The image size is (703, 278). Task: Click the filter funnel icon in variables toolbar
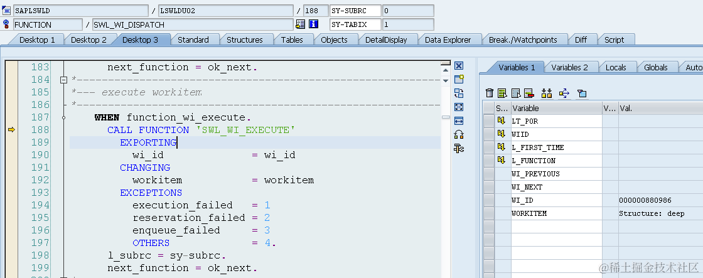[582, 94]
